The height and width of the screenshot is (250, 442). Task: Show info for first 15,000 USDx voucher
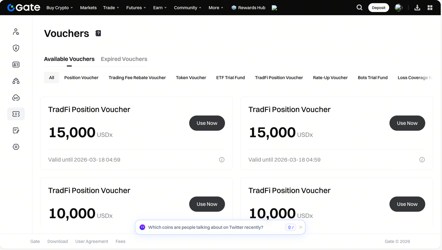tap(222, 160)
